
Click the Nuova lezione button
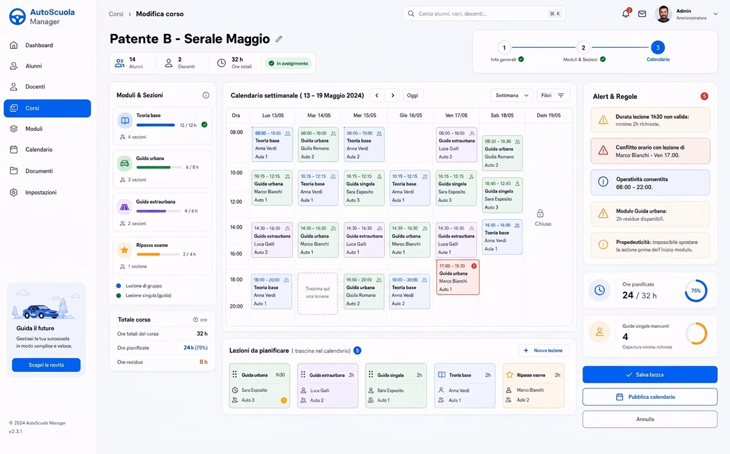point(544,351)
